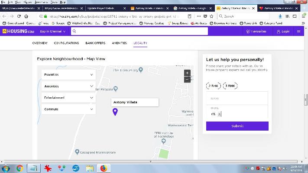308x173 pixels.
Task: Click the map marker at top center
Action: pos(141,70)
